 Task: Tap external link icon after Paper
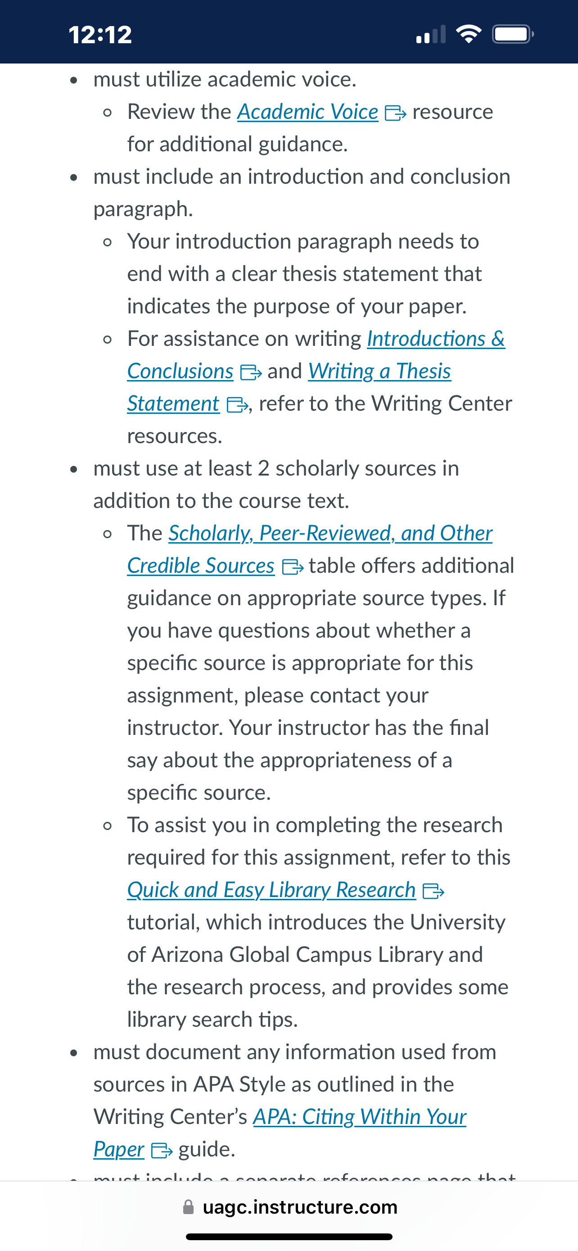(x=162, y=1151)
